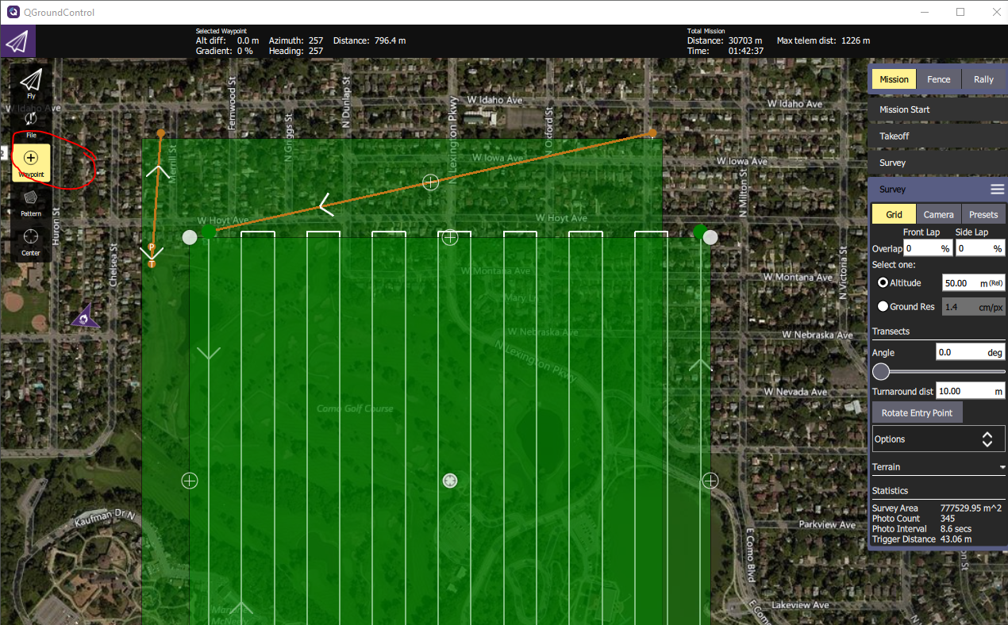Activate the Waypoint tool
Screen dimensions: 1008x625
pyautogui.click(x=31, y=163)
